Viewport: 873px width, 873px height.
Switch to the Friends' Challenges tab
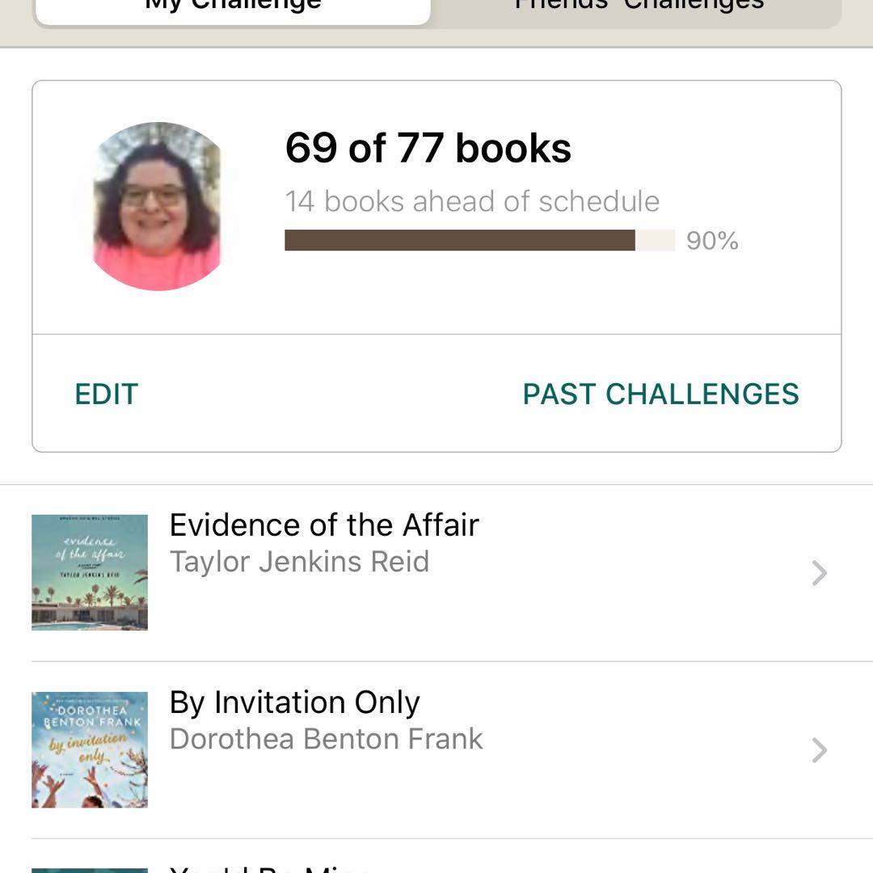click(639, 8)
